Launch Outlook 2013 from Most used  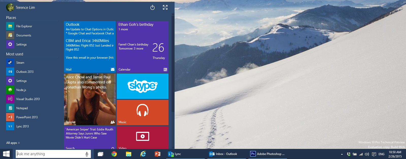32,72
